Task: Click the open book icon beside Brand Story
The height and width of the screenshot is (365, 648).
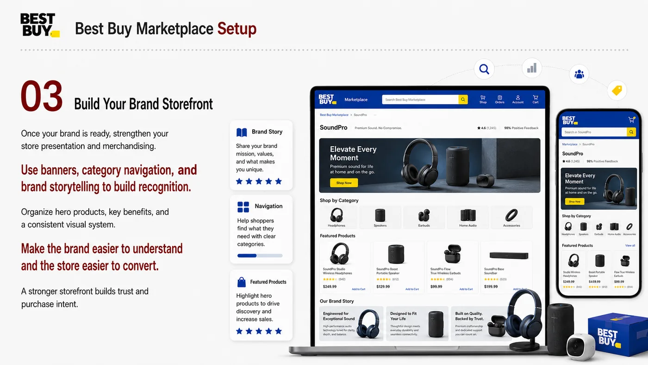Action: (x=242, y=132)
